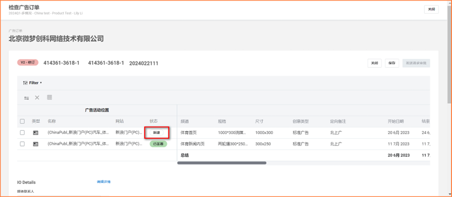452x197 pixels.
Task: Click the 1000*300 spec cell
Action: (x=233, y=133)
